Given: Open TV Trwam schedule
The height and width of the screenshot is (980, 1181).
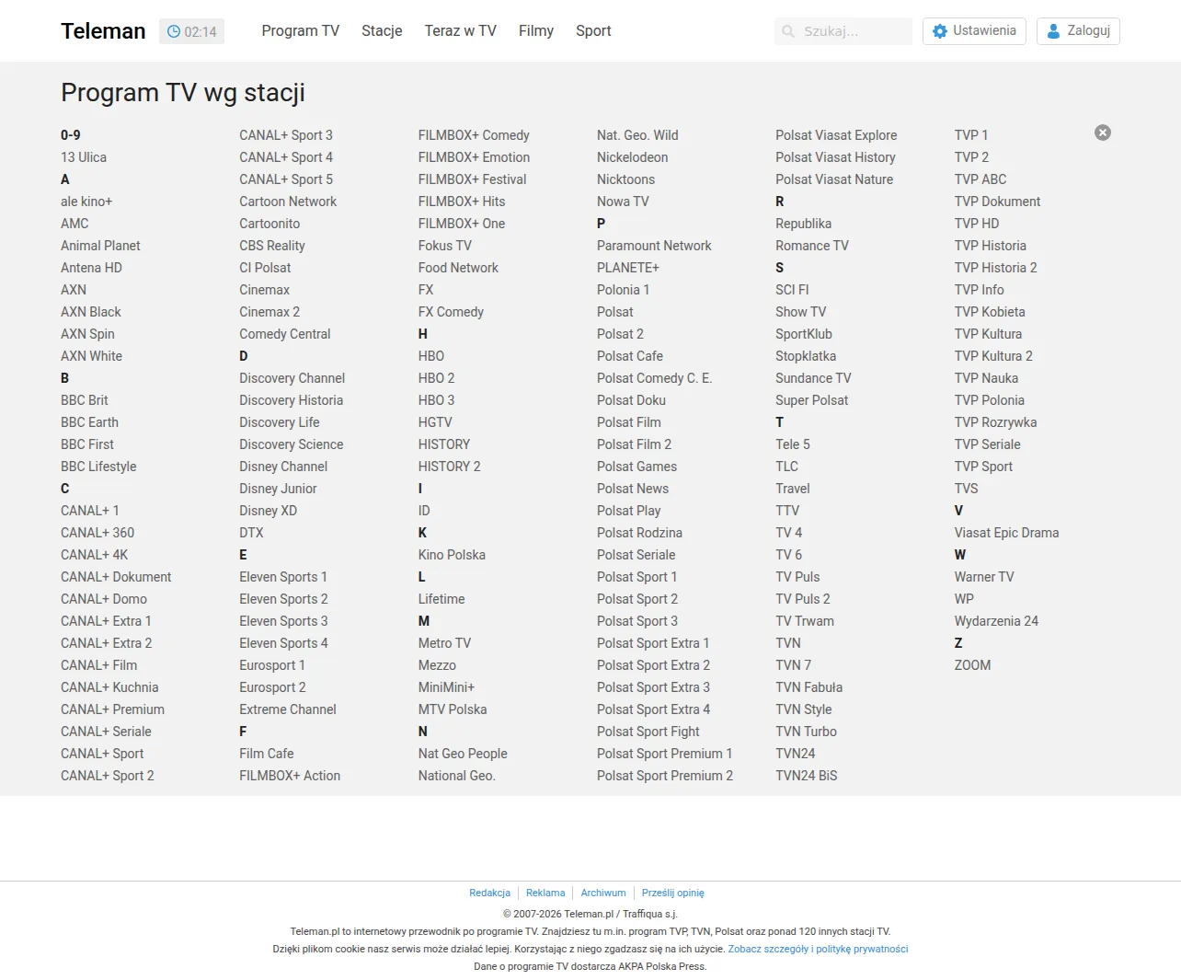Looking at the screenshot, I should coord(805,621).
